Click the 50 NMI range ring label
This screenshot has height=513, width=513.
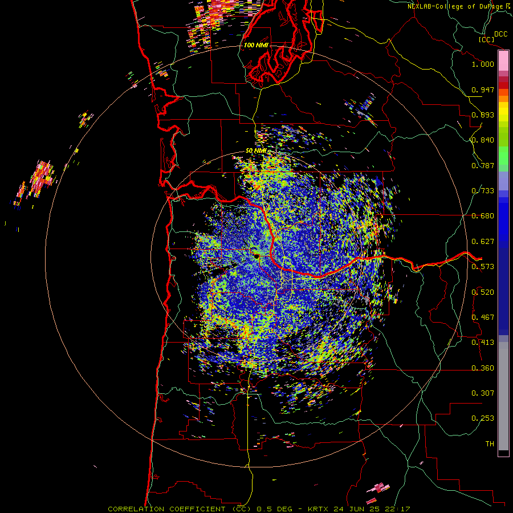(256, 151)
